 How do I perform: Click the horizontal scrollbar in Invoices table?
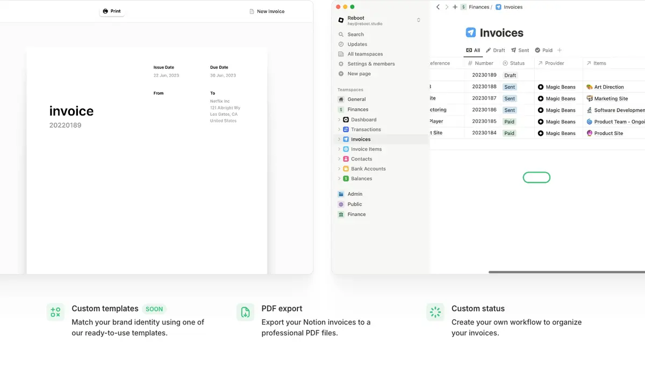point(567,272)
